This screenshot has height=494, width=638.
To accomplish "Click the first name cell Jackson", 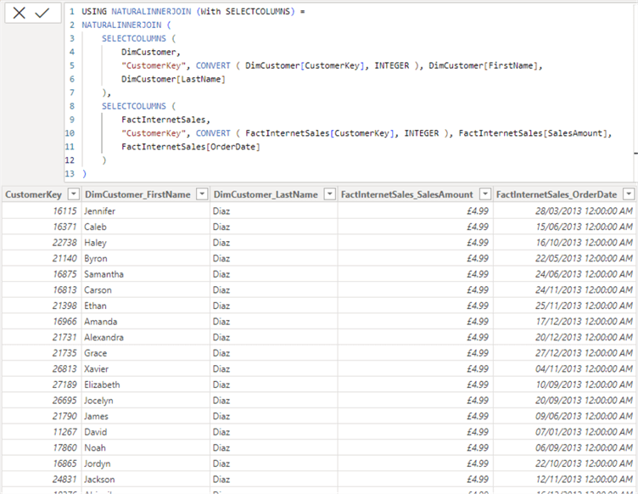I will tap(146, 480).
